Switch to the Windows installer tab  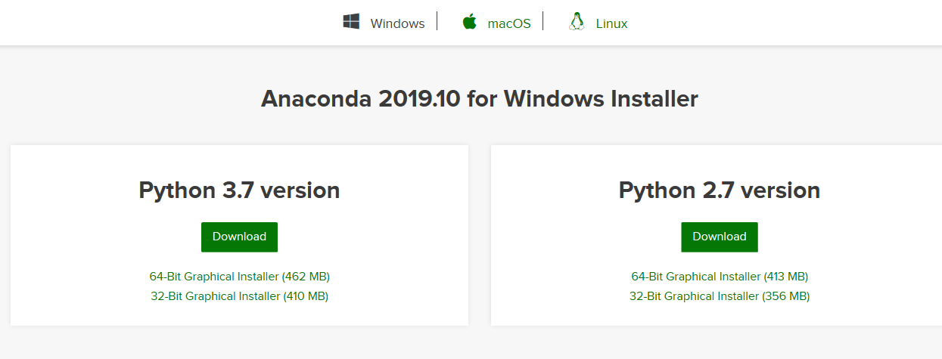[397, 23]
